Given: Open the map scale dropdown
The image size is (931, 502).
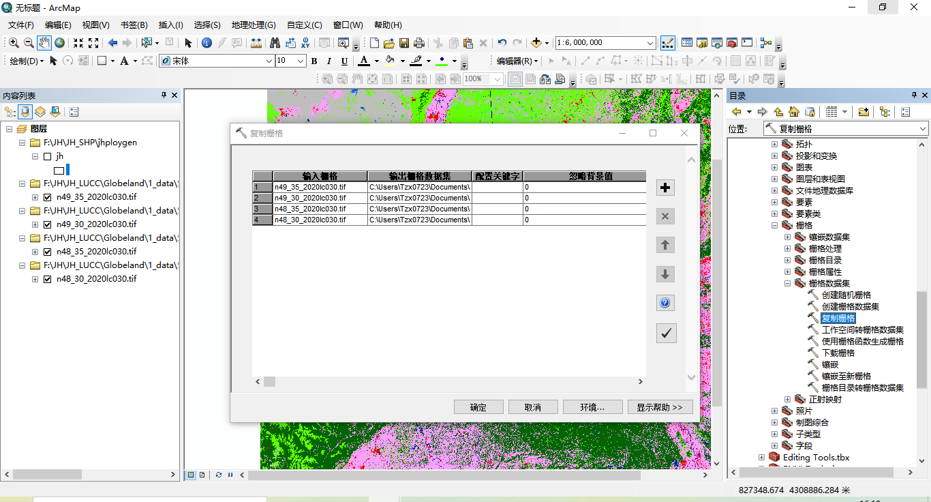Looking at the screenshot, I should pyautogui.click(x=652, y=42).
